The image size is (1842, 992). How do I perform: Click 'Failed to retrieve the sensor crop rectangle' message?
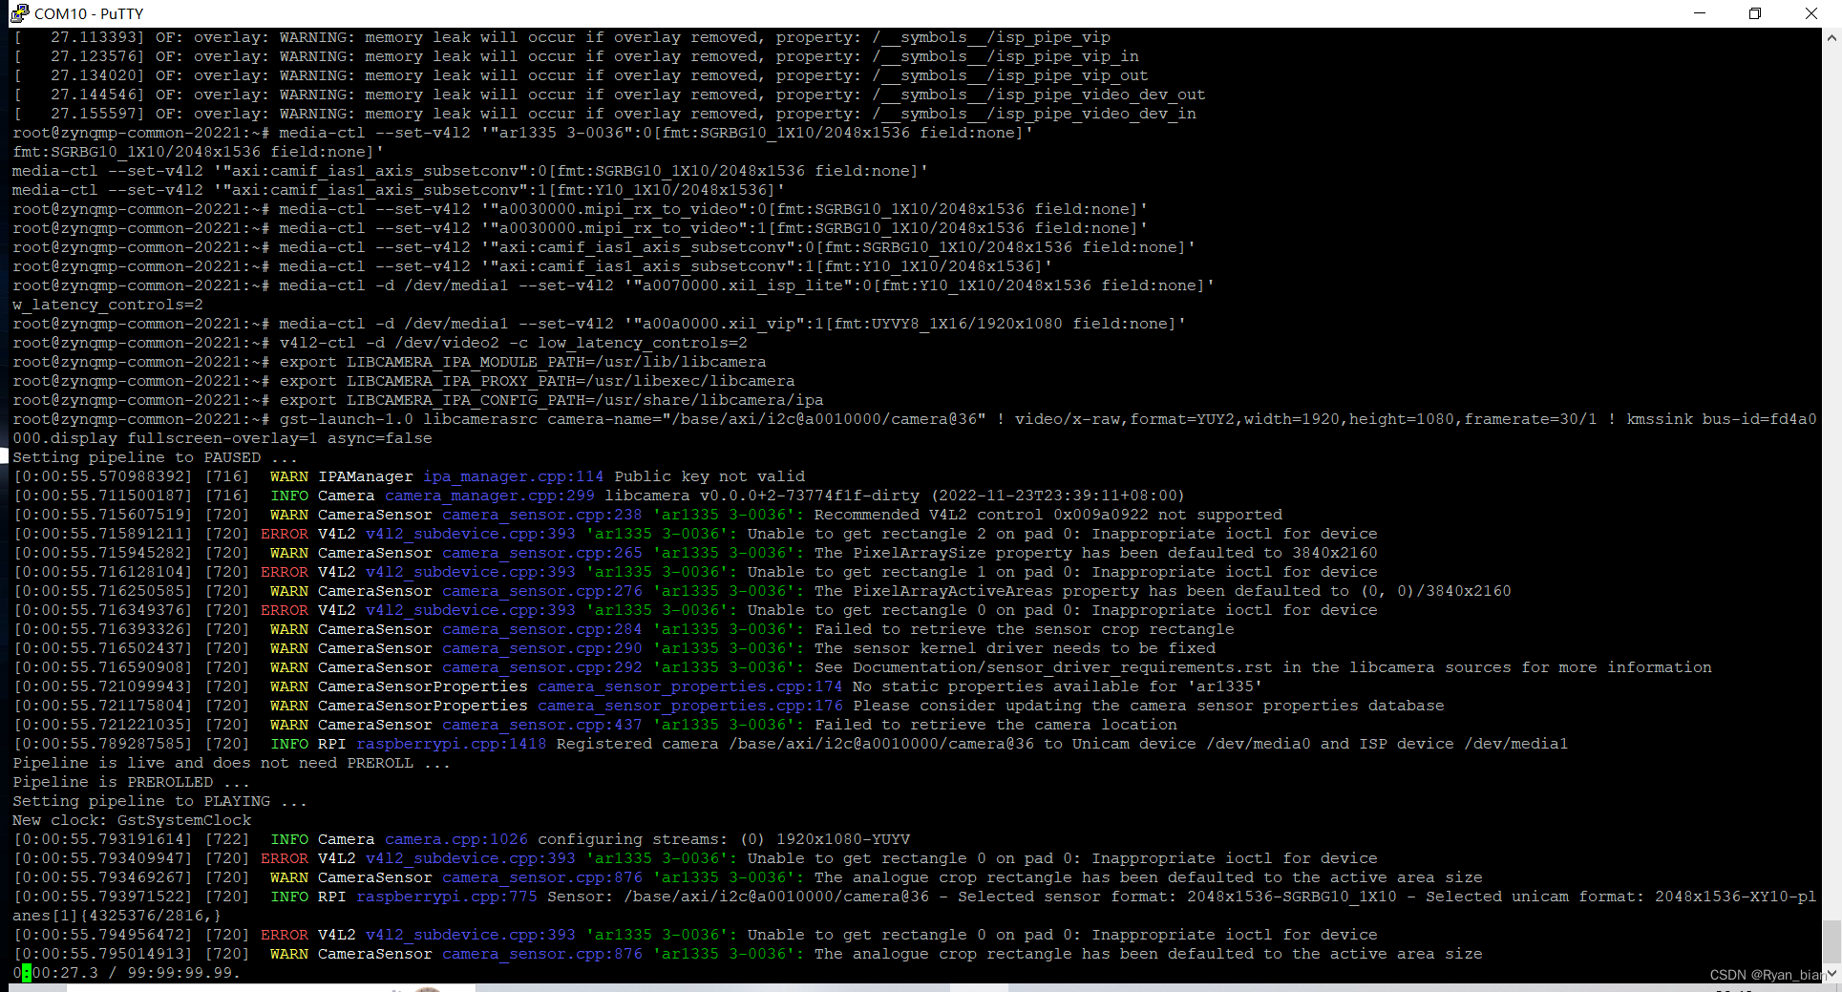1025,629
